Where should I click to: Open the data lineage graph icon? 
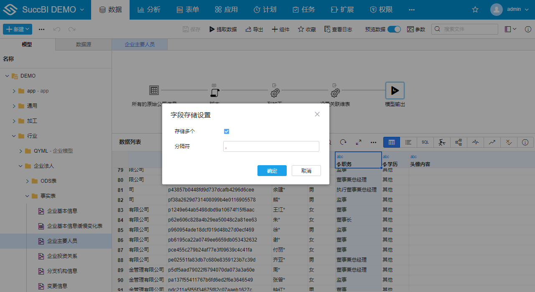pyautogui.click(x=459, y=142)
